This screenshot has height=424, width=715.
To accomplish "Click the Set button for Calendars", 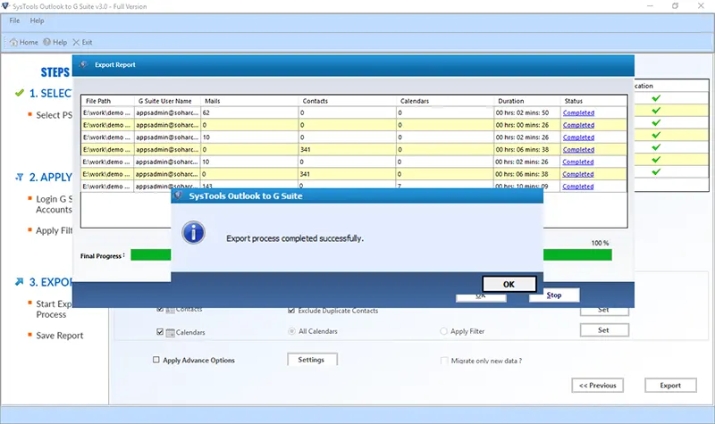I will tap(604, 330).
